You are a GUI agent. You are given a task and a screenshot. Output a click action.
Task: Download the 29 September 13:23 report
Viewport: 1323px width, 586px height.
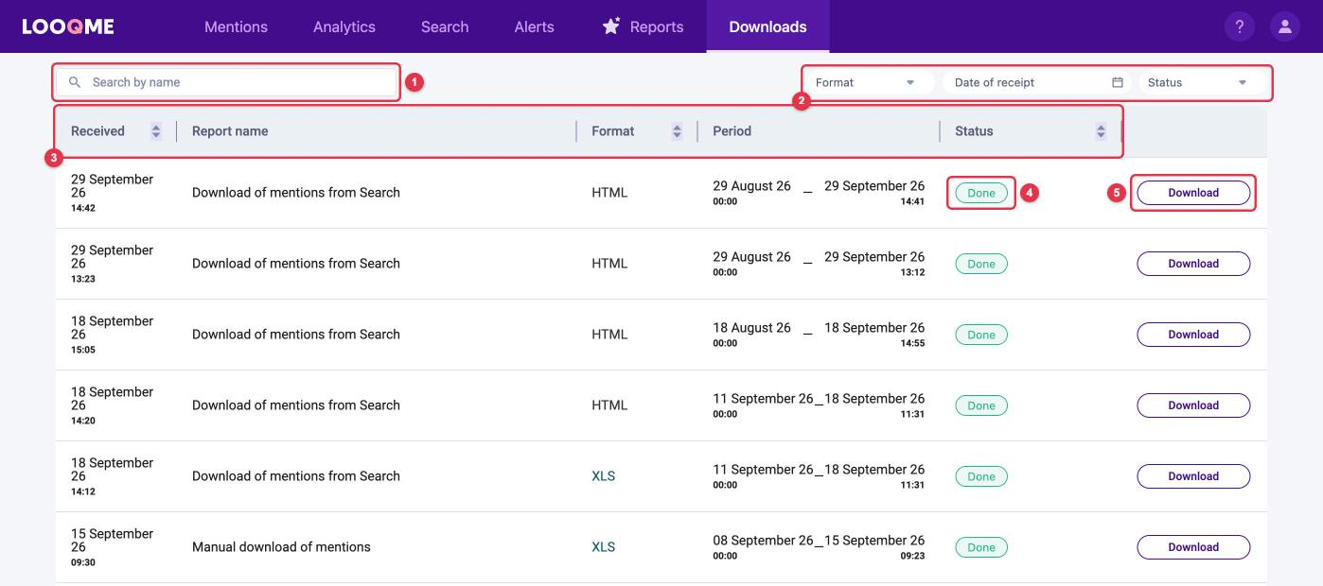tap(1193, 264)
